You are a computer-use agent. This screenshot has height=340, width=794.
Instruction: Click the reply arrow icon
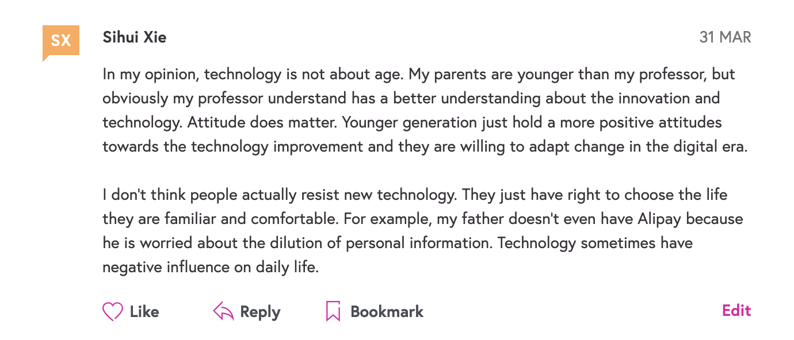(x=223, y=312)
